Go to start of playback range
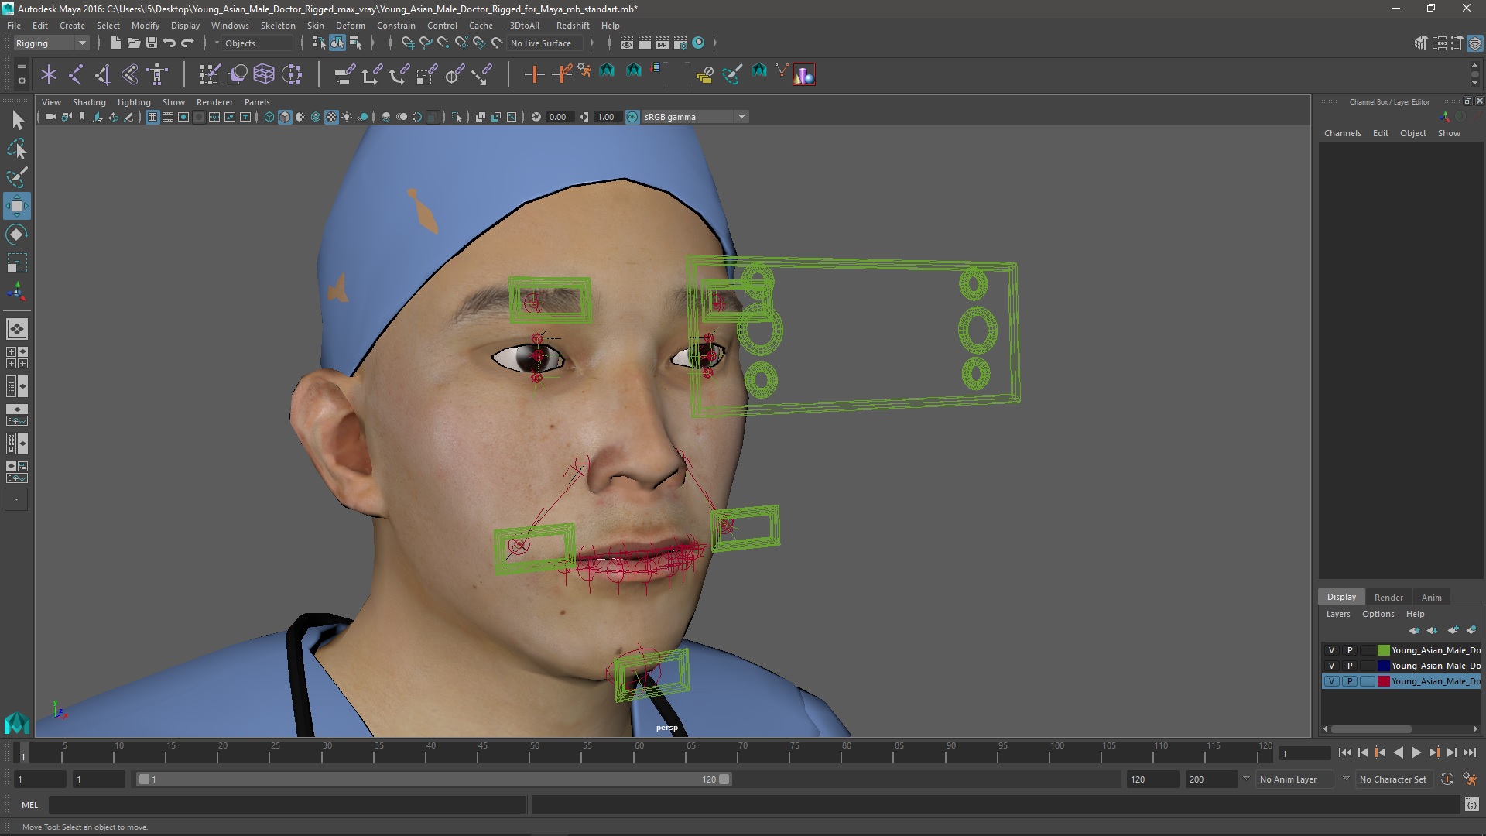 click(x=1344, y=752)
